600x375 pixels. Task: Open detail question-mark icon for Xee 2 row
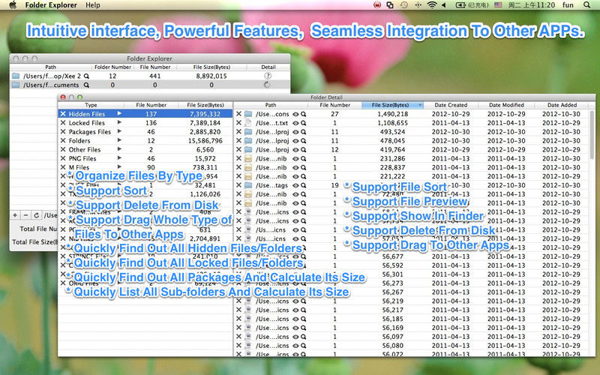268,76
